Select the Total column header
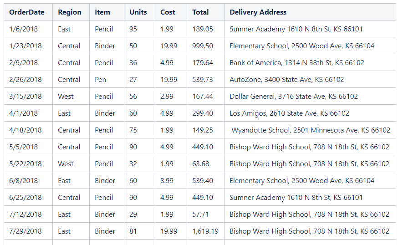The image size is (398, 245). click(x=200, y=12)
